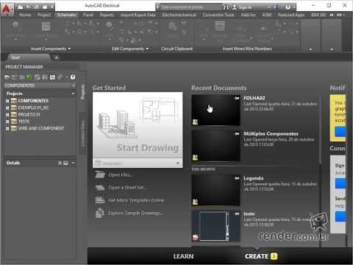Click the fourth Quick Access toolbar icon

pyautogui.click(x=45, y=7)
